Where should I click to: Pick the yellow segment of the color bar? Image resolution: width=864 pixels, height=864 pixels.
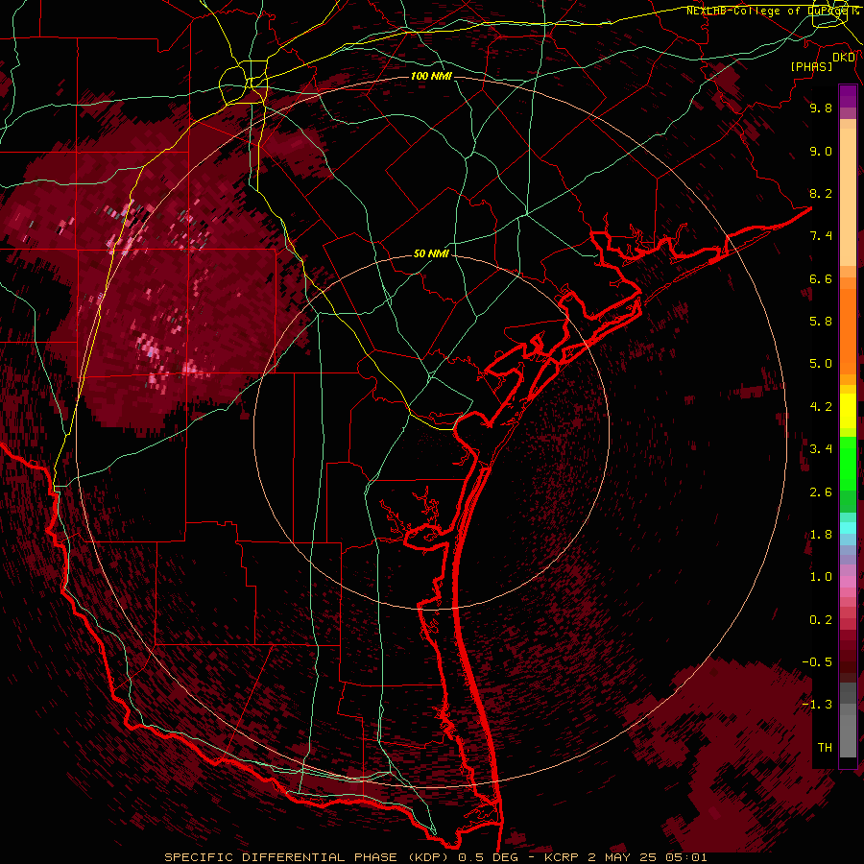click(848, 411)
